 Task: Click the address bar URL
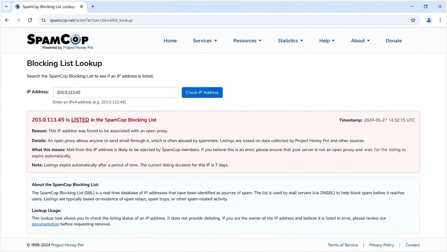point(91,20)
